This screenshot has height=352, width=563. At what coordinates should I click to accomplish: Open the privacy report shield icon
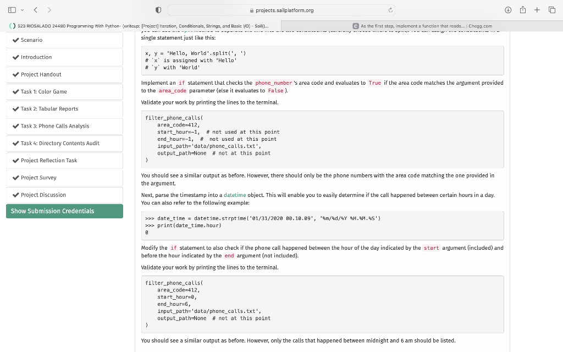tap(158, 10)
